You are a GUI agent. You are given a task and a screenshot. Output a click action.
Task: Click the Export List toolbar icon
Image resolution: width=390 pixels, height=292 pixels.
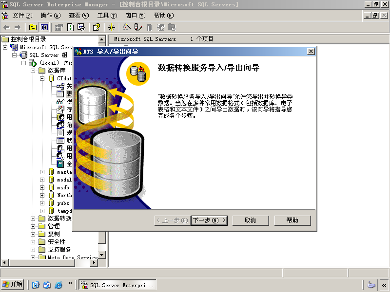coord(81,27)
